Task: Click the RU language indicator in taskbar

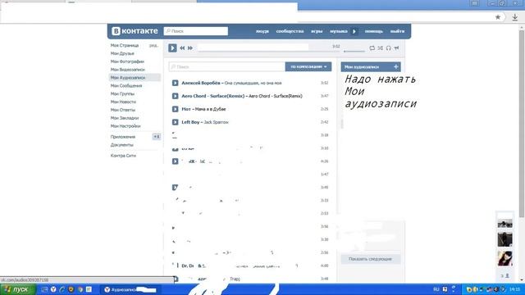Action: (436, 289)
